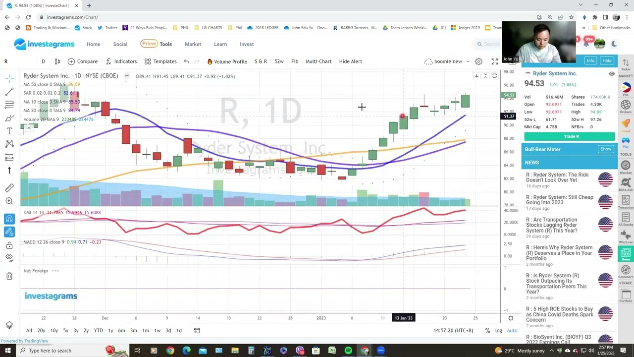Open the Learn navigation item
This screenshot has height=357, width=634.
(x=220, y=44)
